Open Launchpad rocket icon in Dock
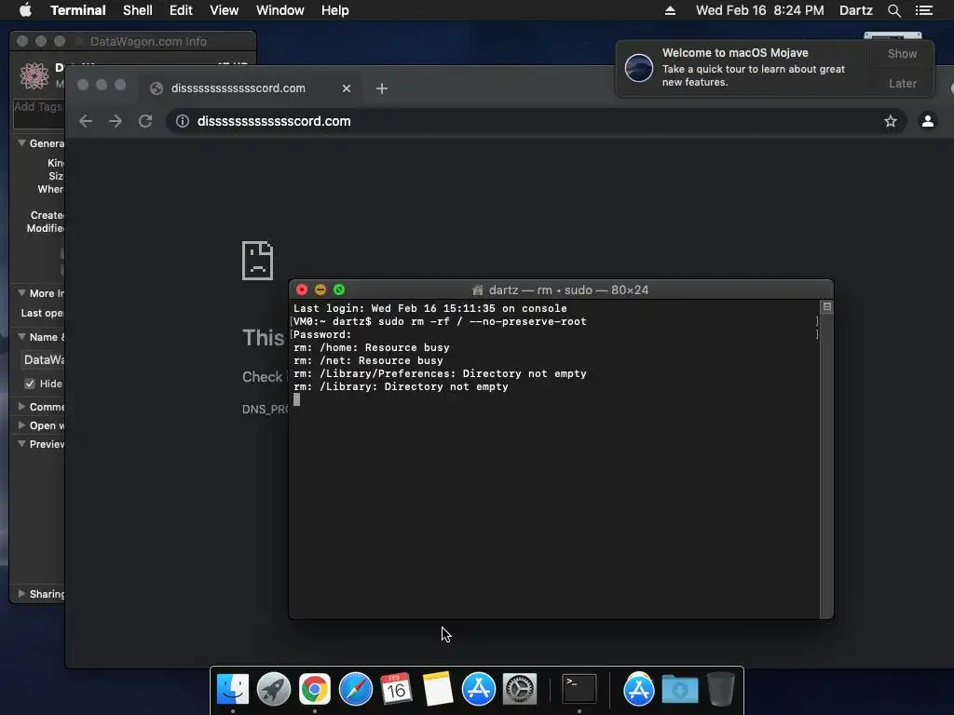This screenshot has height=715, width=954. [x=274, y=690]
